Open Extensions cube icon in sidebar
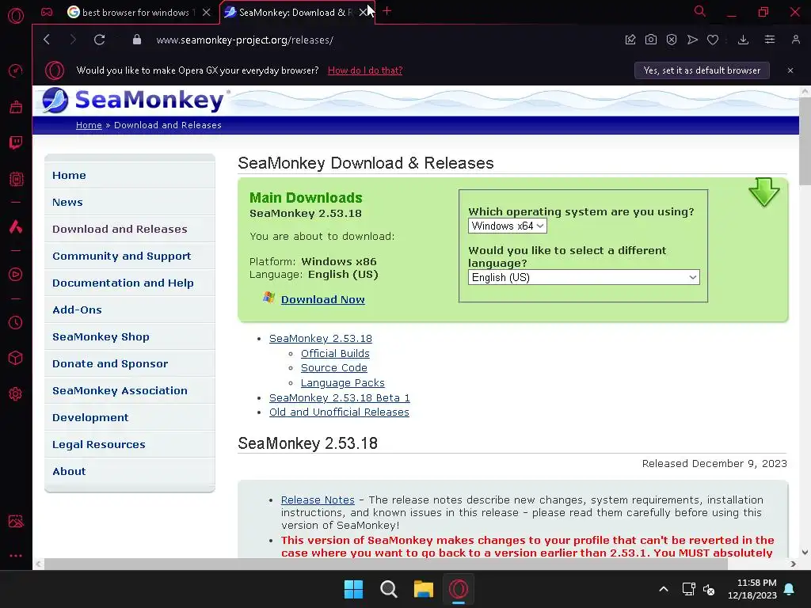Image resolution: width=811 pixels, height=608 pixels. pos(16,358)
